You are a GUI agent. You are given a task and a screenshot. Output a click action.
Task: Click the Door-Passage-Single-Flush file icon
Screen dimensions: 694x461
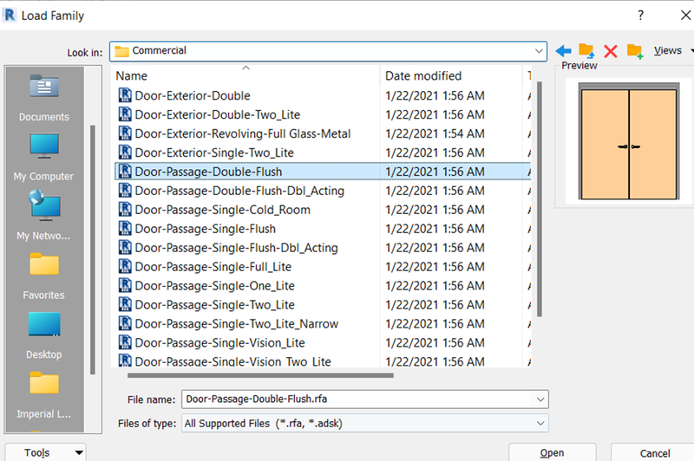click(x=125, y=228)
